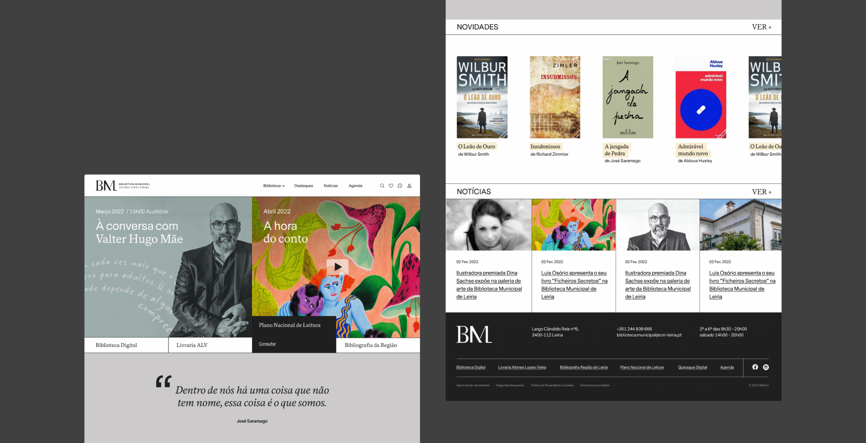The width and height of the screenshot is (866, 443).
Task: Click the white BM logo in the footer
Action: [474, 335]
